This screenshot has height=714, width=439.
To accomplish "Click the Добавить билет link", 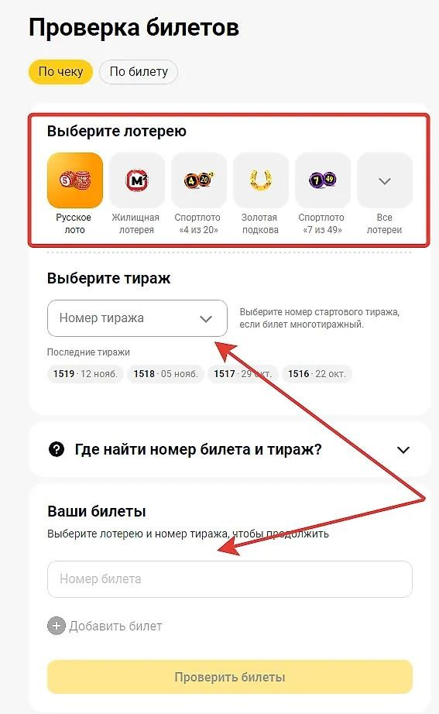I will pyautogui.click(x=115, y=626).
